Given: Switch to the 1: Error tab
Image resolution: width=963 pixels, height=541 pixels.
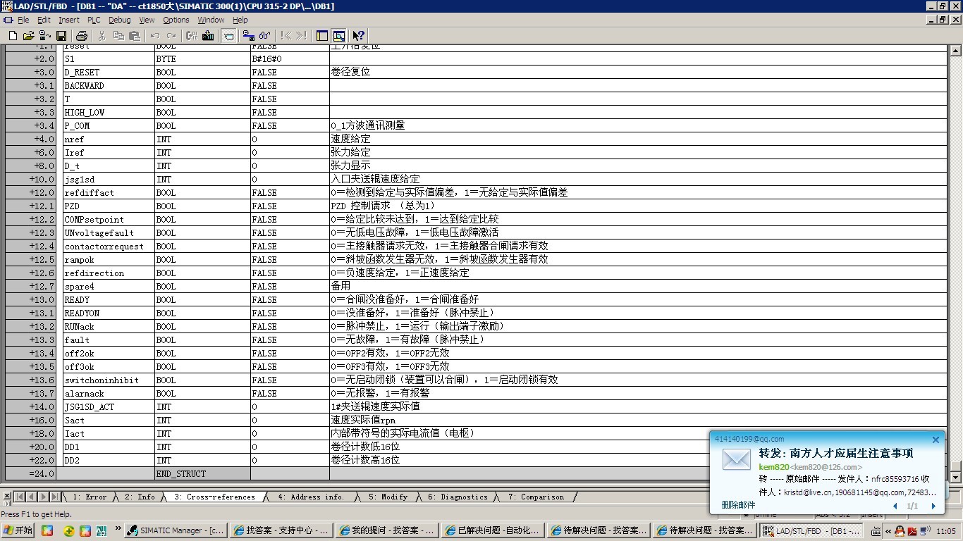Looking at the screenshot, I should [x=90, y=497].
